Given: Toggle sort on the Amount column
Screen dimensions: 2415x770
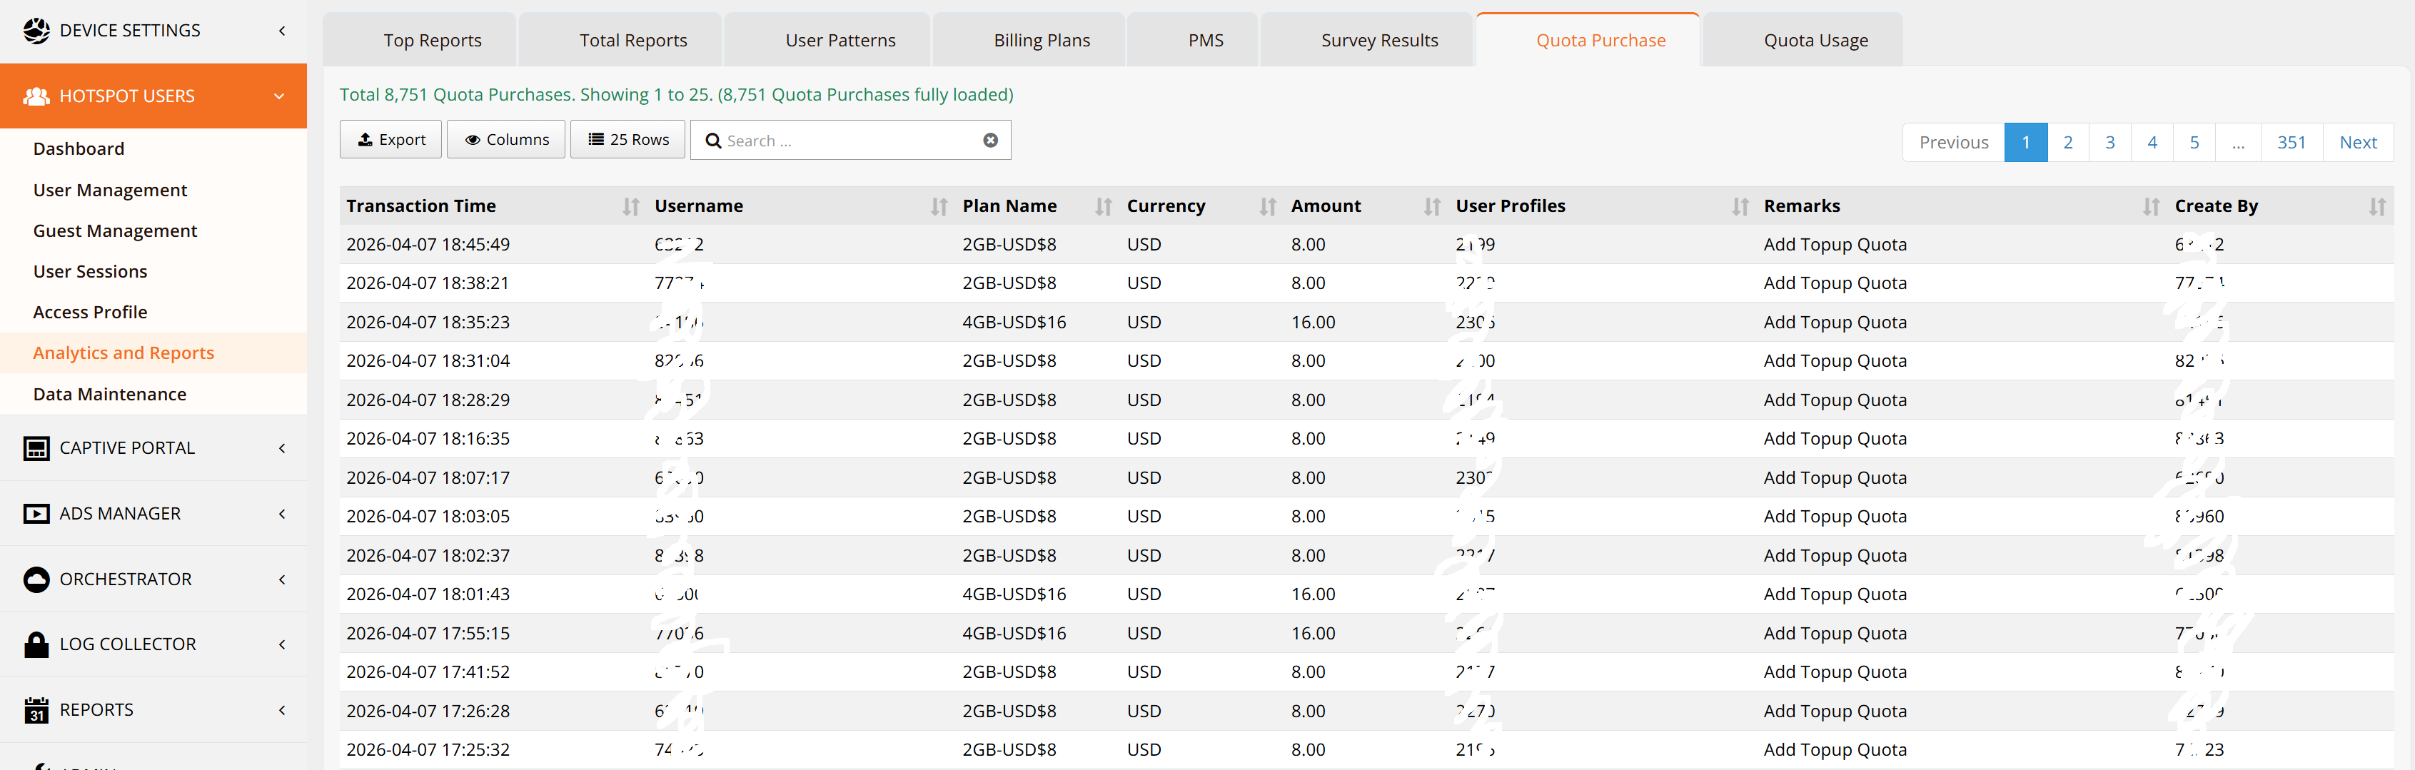Looking at the screenshot, I should (1431, 206).
